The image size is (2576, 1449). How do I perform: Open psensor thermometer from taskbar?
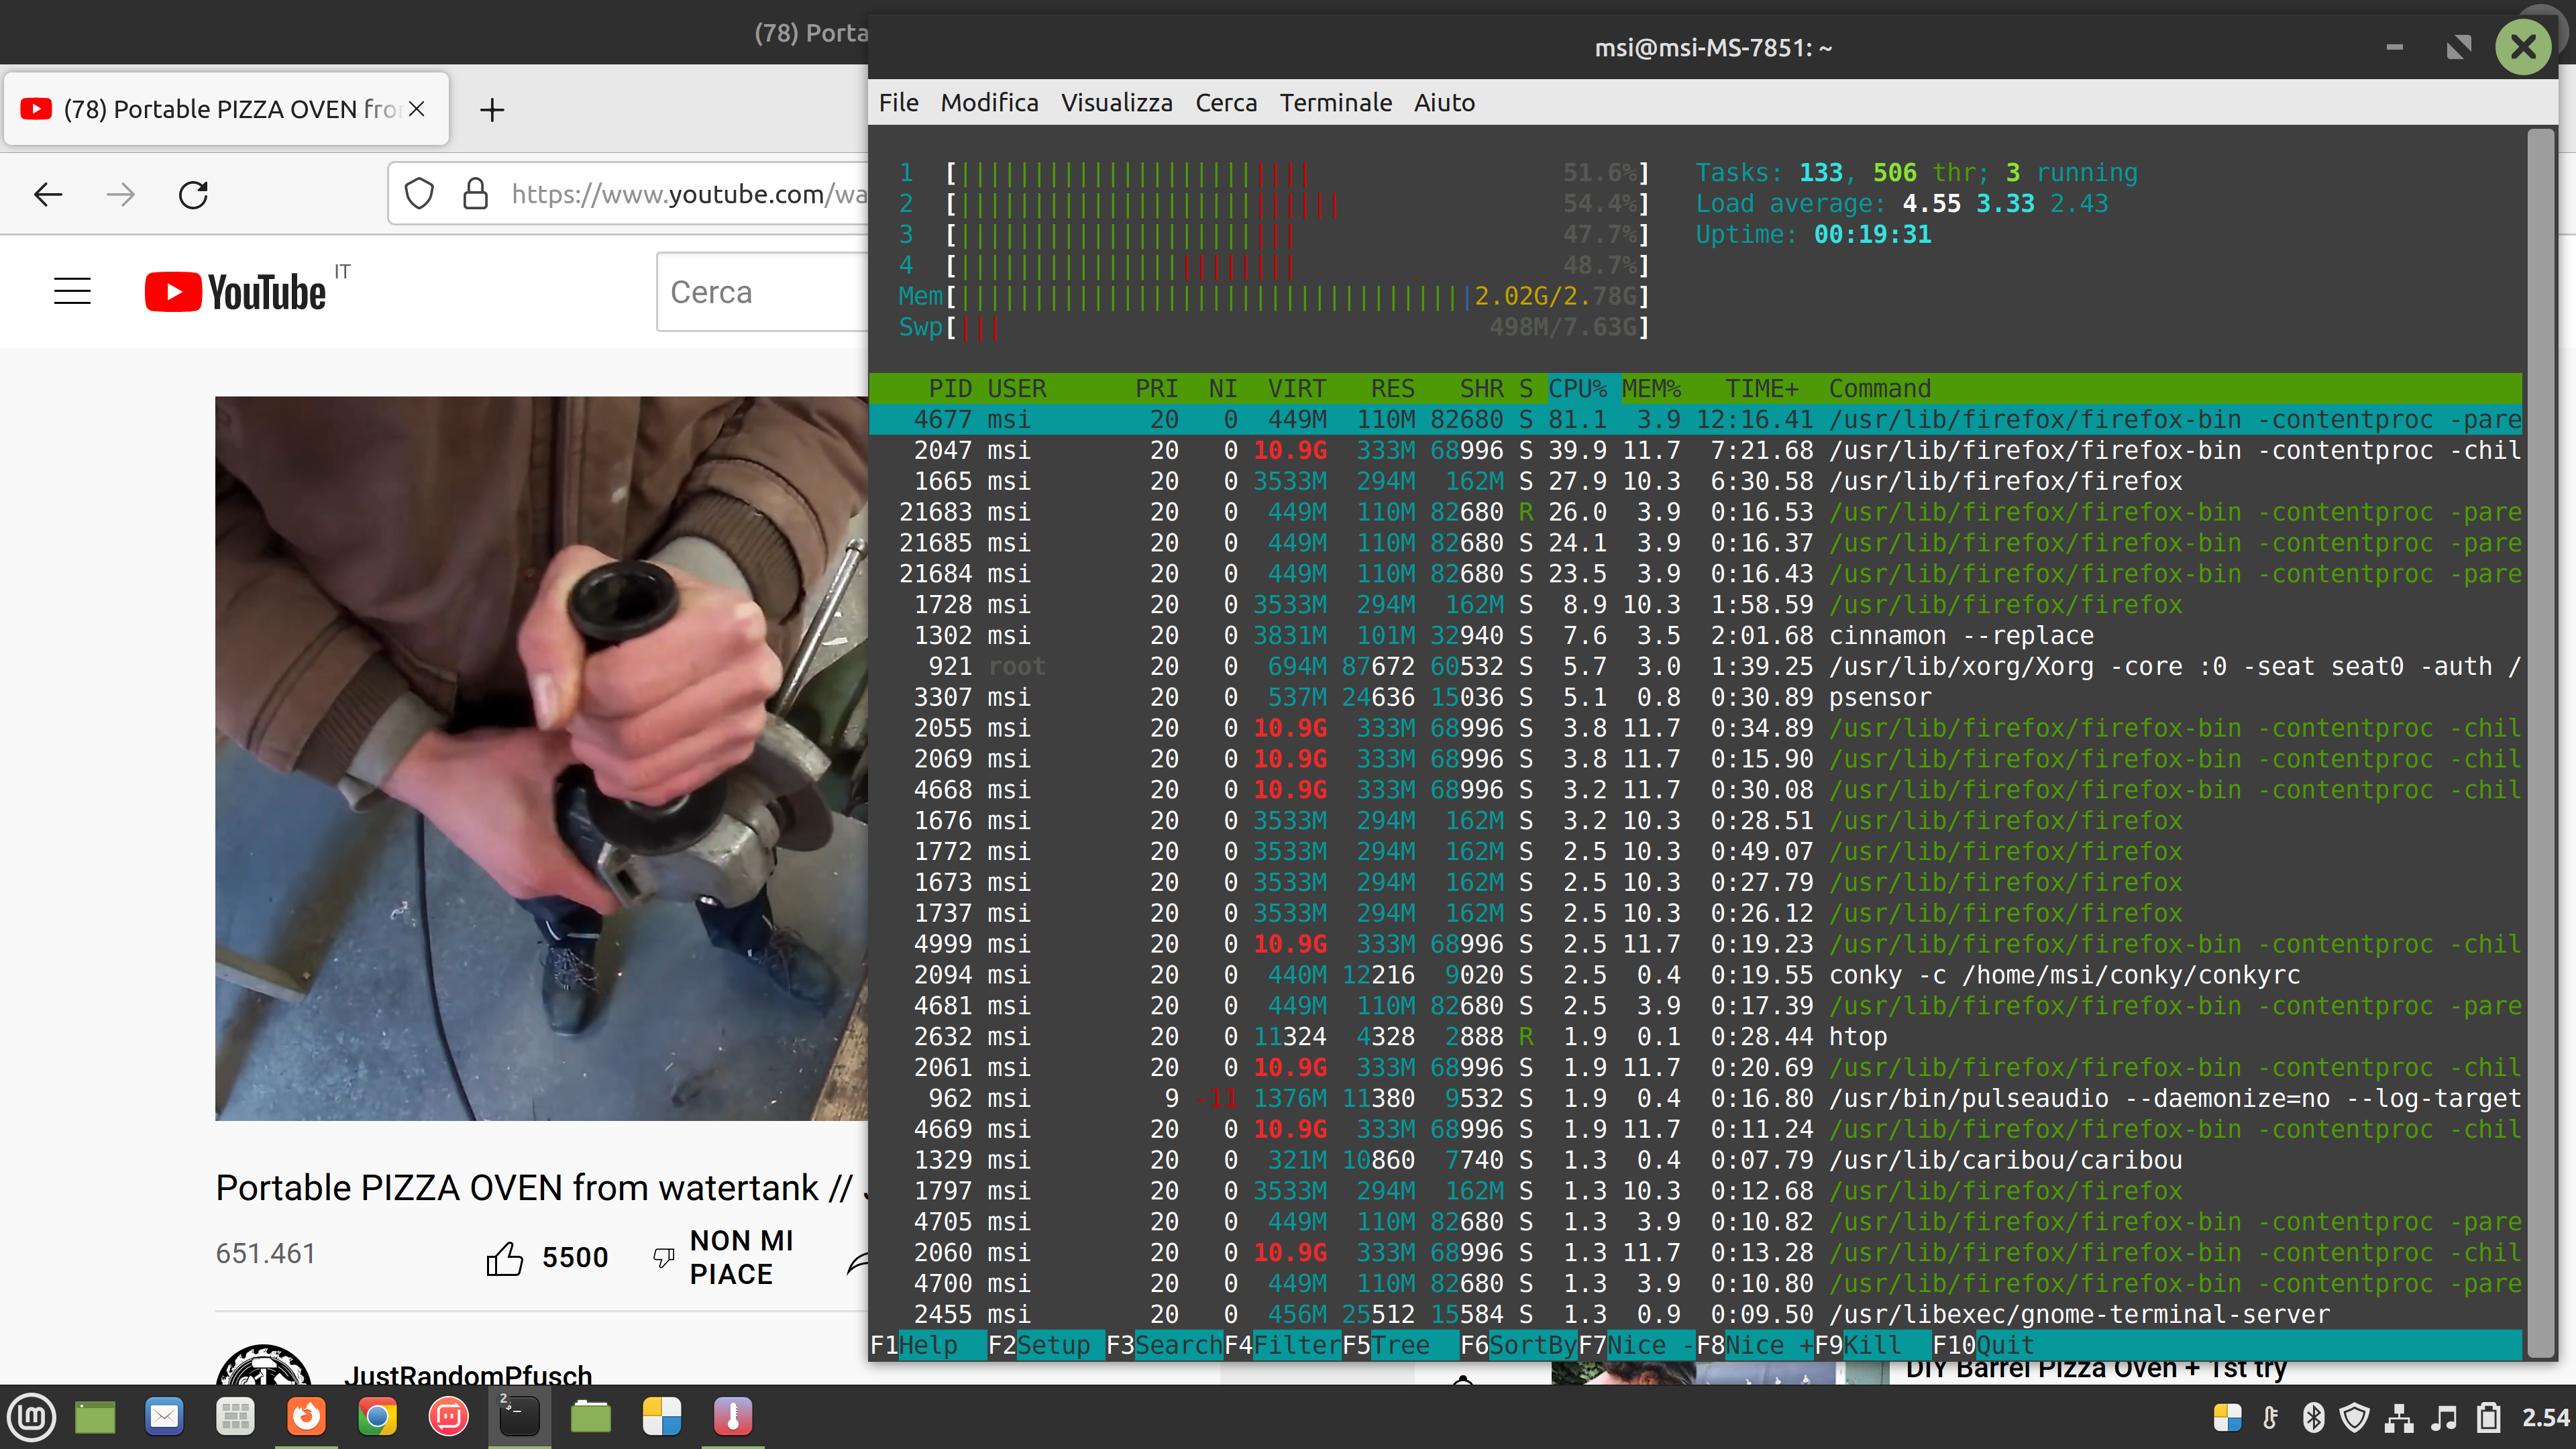(x=733, y=1416)
